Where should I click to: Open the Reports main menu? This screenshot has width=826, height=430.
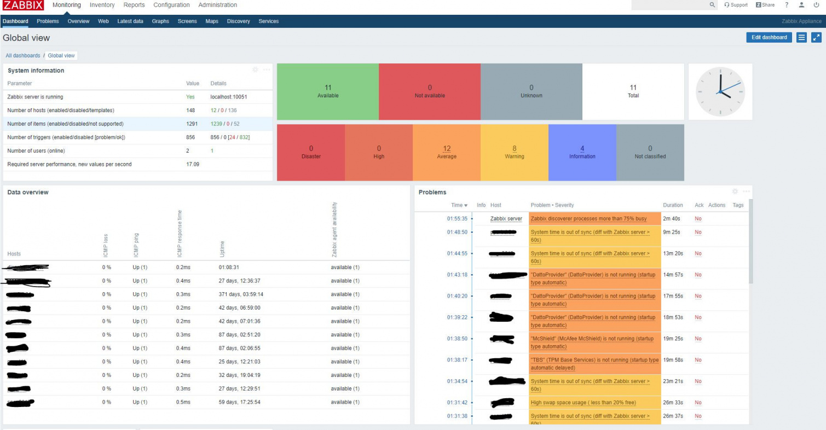coord(134,5)
